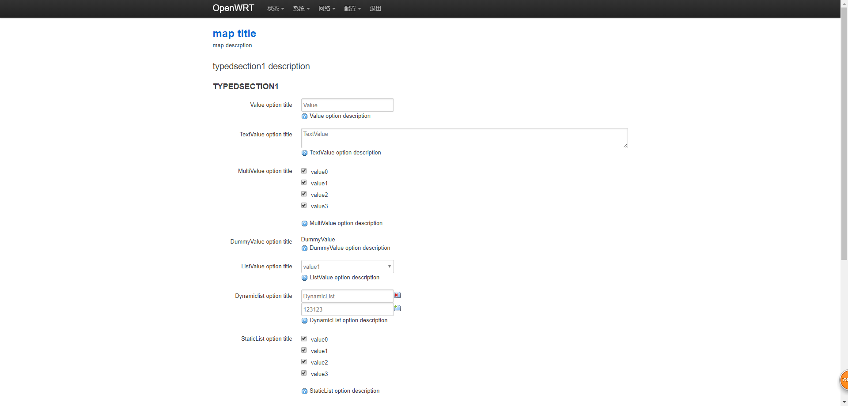Screen dimensions: 848x406
Task: Click help icon beside DynamicList option description
Action: [304, 321]
